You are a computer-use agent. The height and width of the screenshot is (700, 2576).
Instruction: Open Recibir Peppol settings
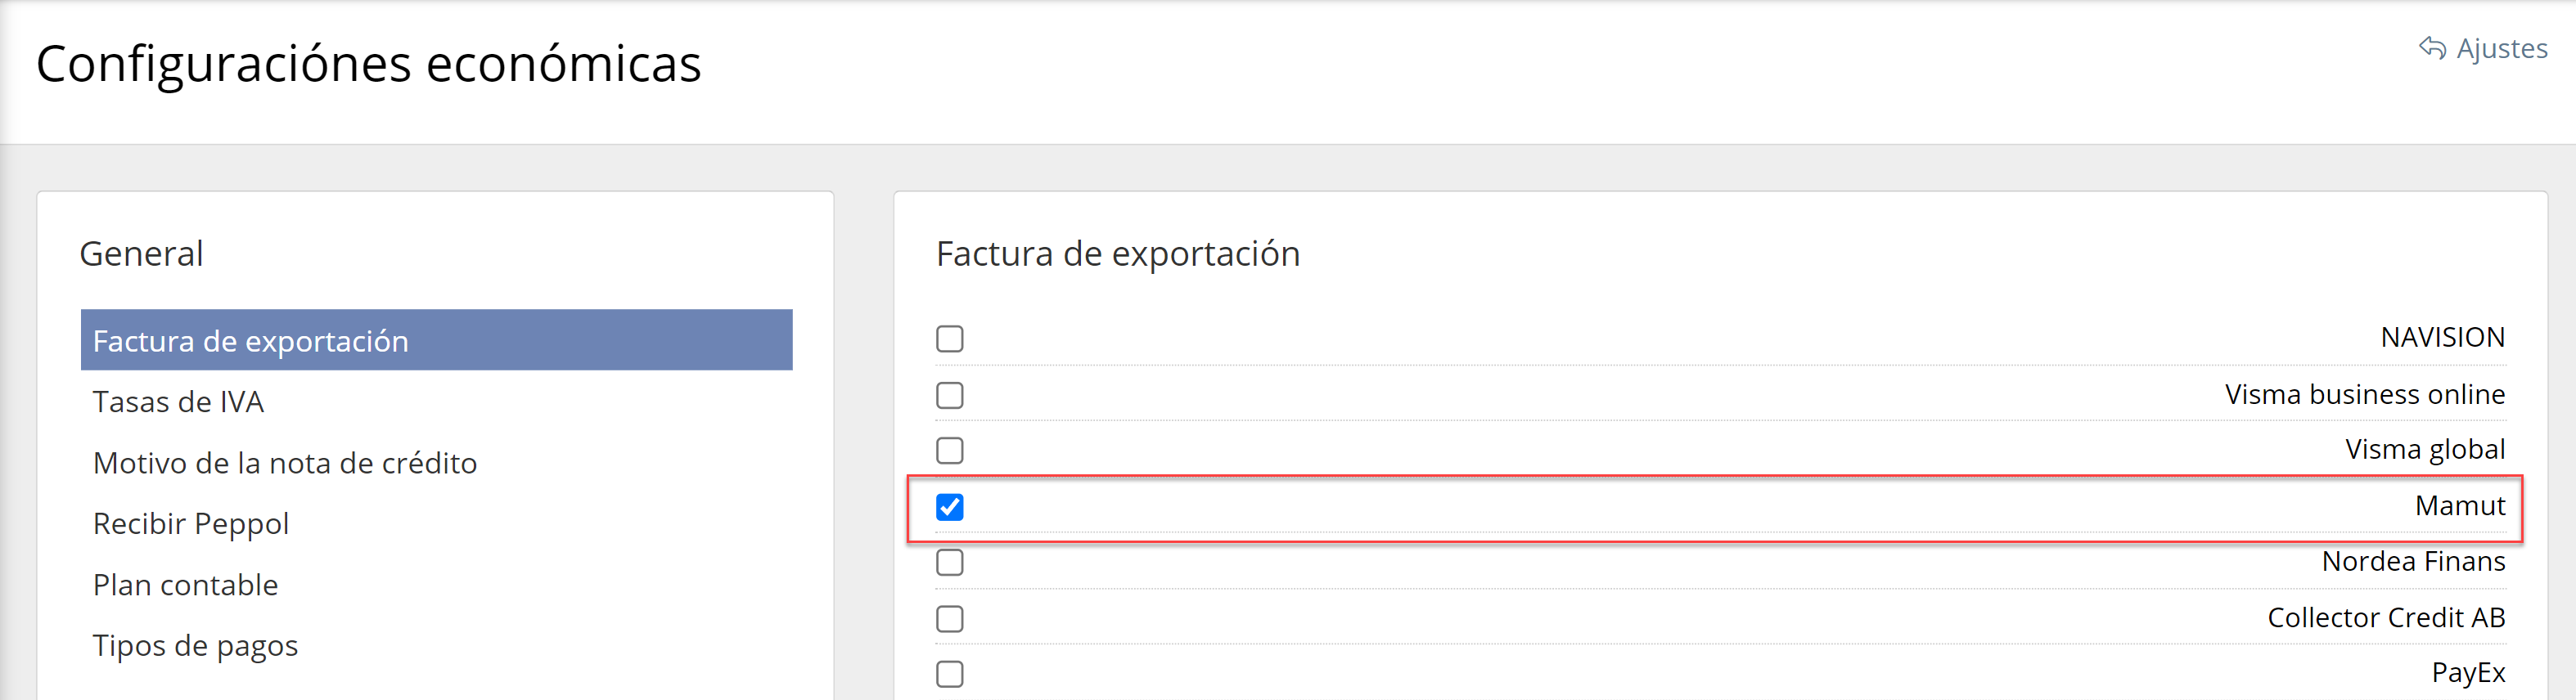pyautogui.click(x=190, y=524)
